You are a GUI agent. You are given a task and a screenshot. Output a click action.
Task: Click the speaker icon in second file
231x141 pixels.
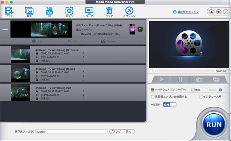[37, 76]
